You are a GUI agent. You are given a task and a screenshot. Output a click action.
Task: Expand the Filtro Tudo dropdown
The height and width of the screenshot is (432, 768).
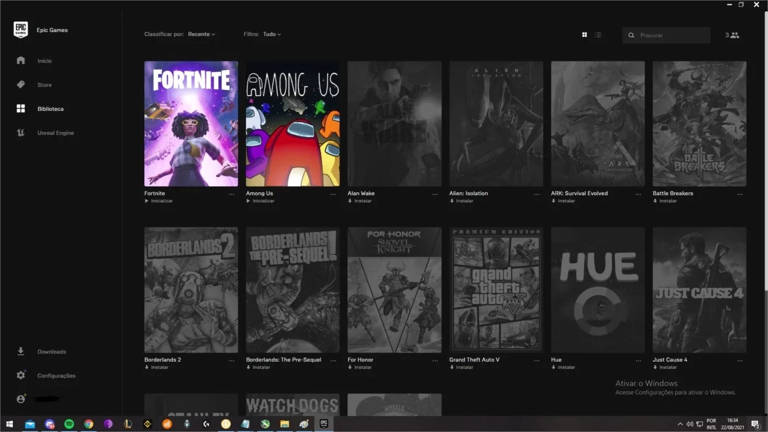point(272,34)
